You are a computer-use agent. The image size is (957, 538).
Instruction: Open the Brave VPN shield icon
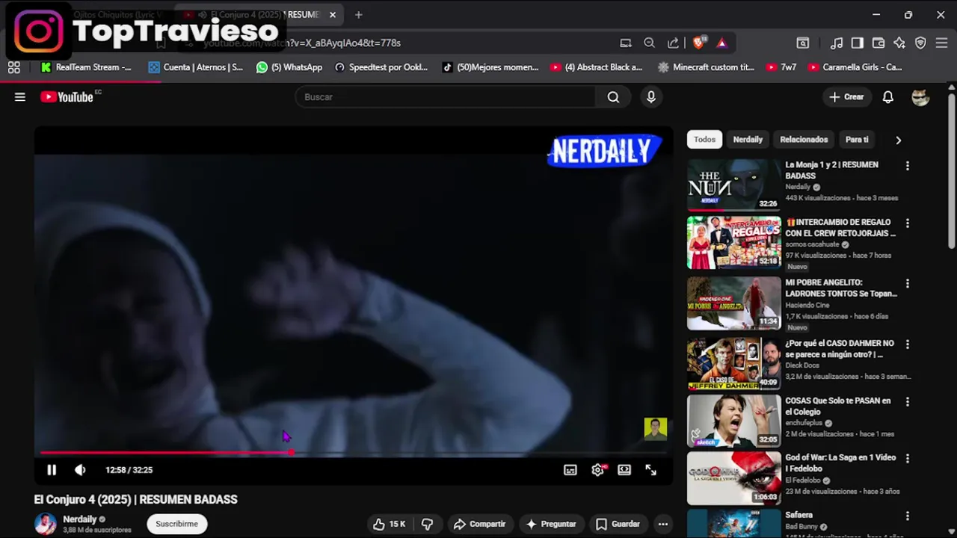(x=920, y=43)
